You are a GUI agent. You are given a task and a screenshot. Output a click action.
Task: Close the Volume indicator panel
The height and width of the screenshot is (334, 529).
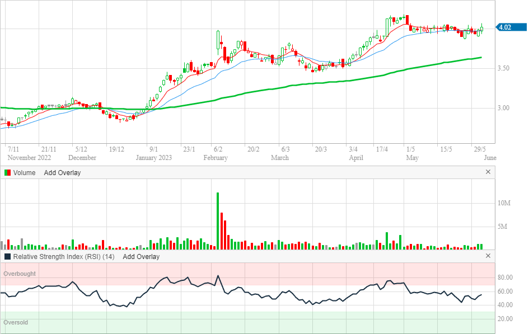[488, 172]
